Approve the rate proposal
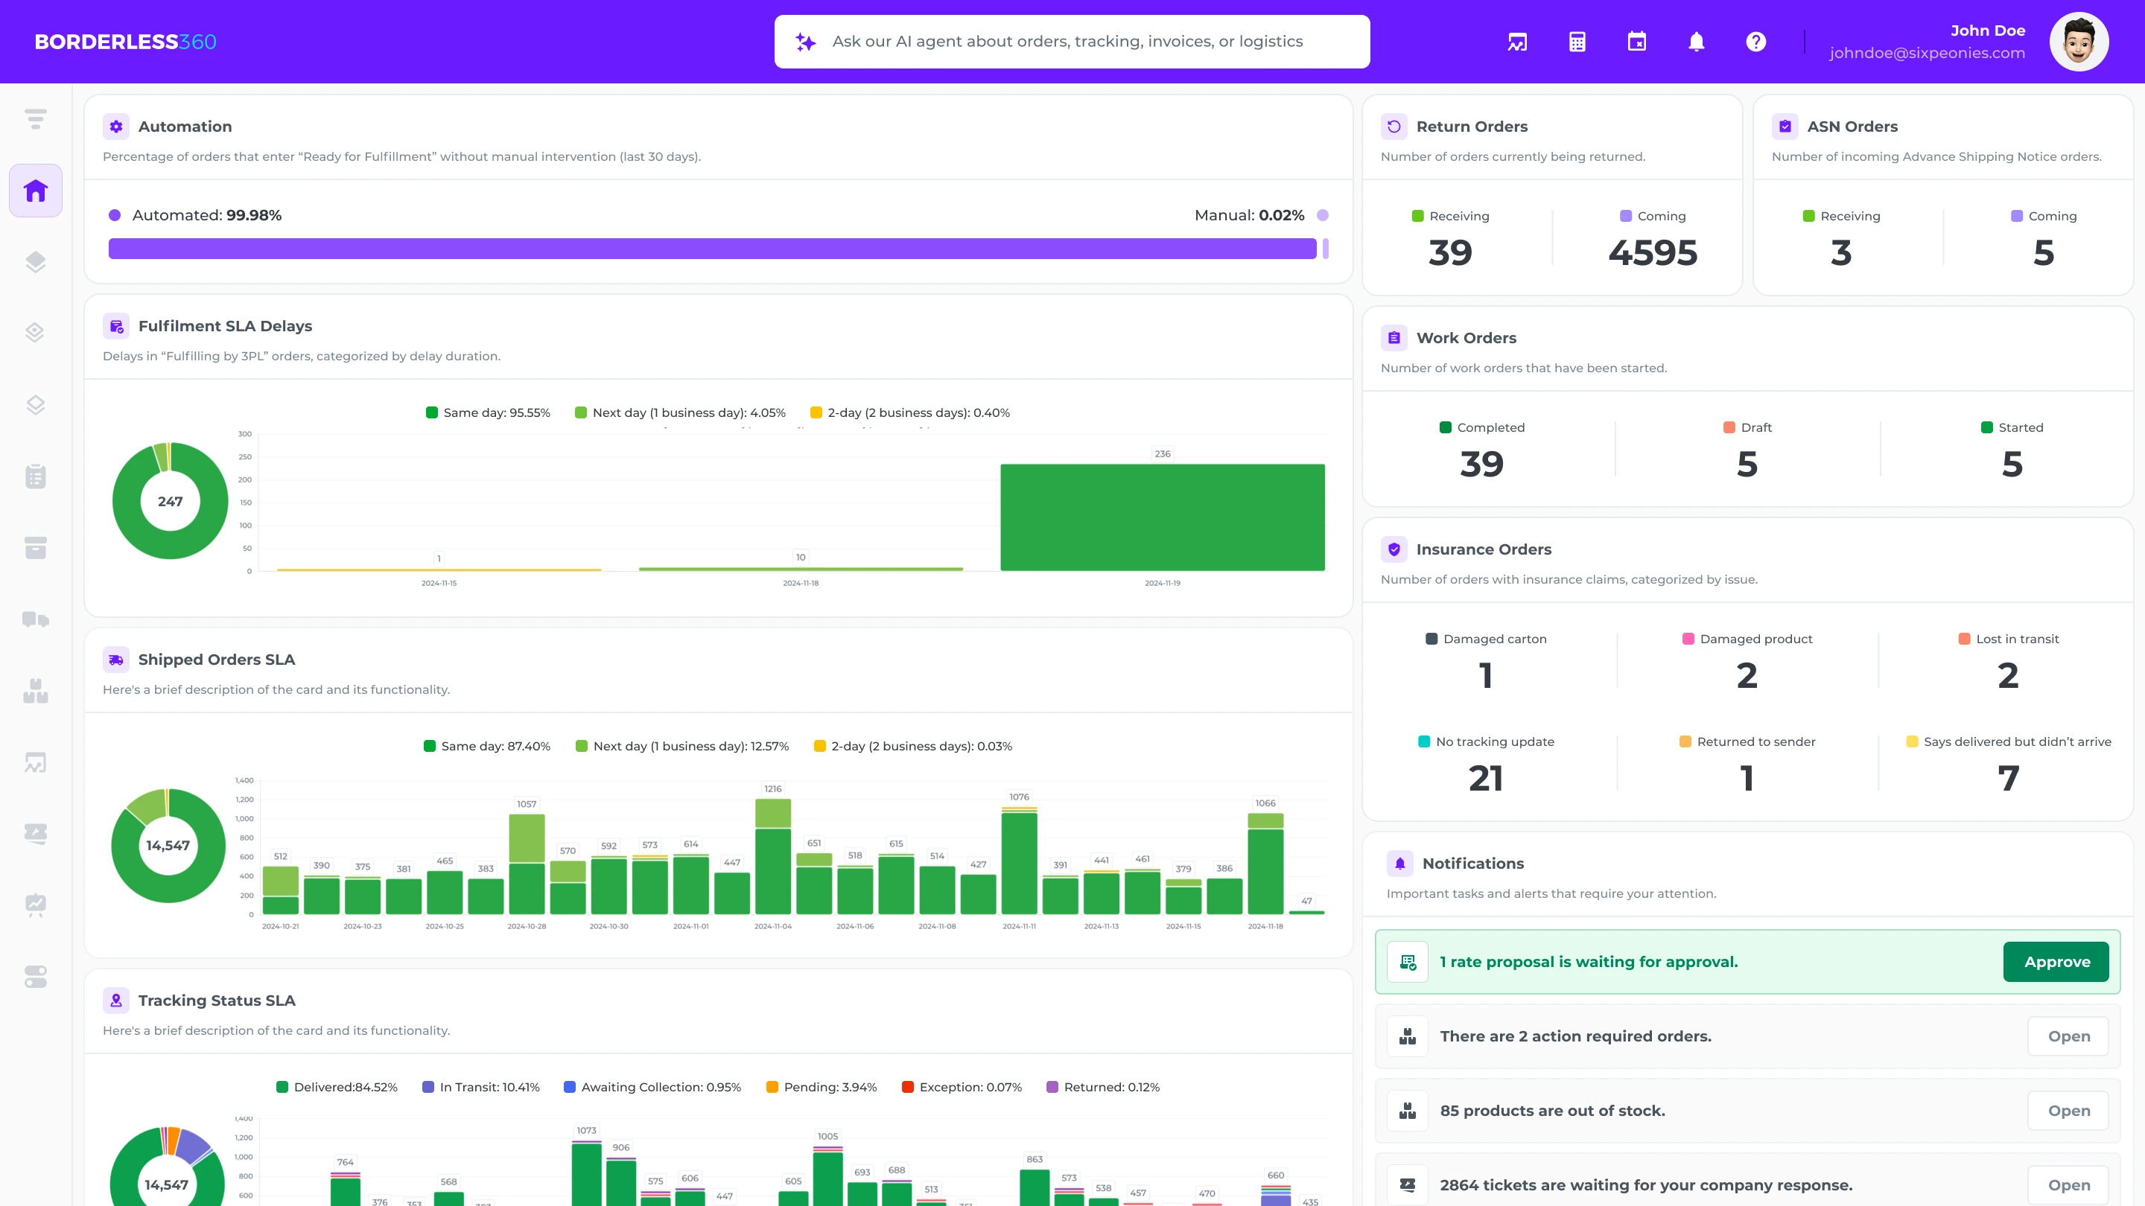The image size is (2145, 1206). 2056,961
